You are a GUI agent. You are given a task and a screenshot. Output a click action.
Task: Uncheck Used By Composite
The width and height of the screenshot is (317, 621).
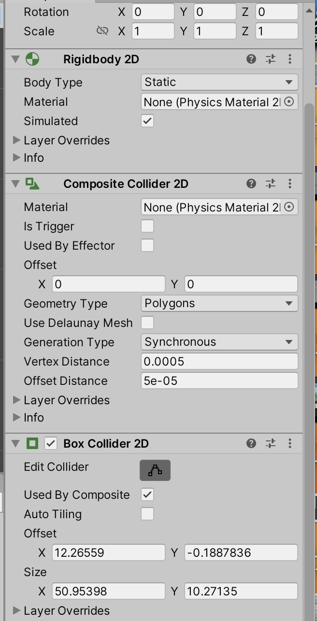click(147, 494)
